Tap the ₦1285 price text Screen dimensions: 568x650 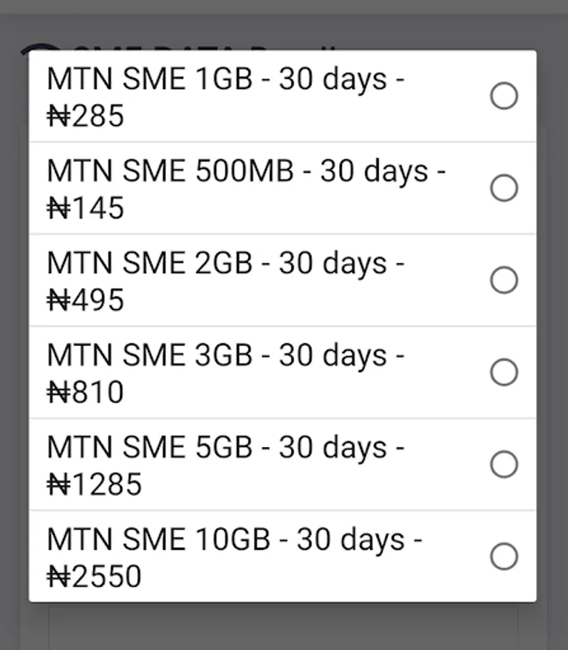(x=94, y=485)
